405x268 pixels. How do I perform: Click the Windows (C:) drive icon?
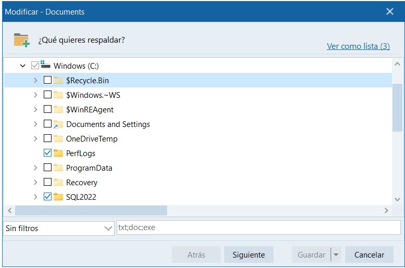pyautogui.click(x=45, y=66)
